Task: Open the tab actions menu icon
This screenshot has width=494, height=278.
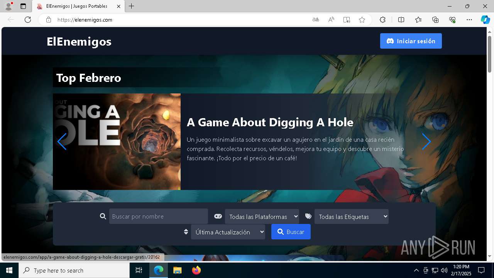Action: (23, 6)
